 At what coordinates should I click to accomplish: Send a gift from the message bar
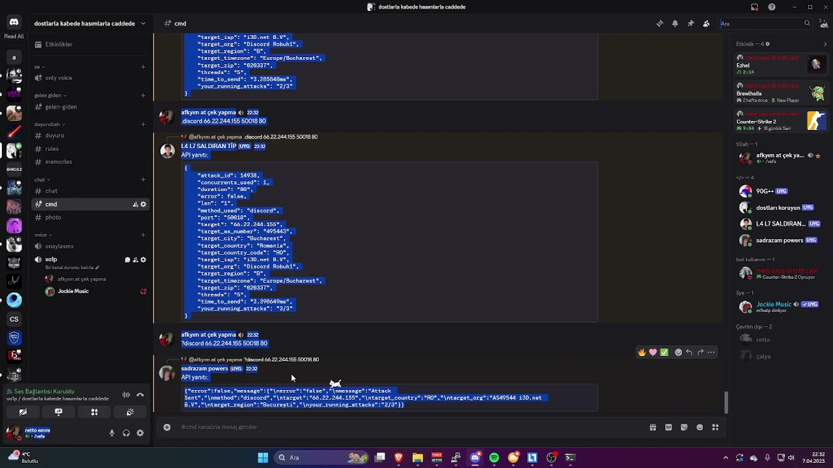pyautogui.click(x=653, y=427)
